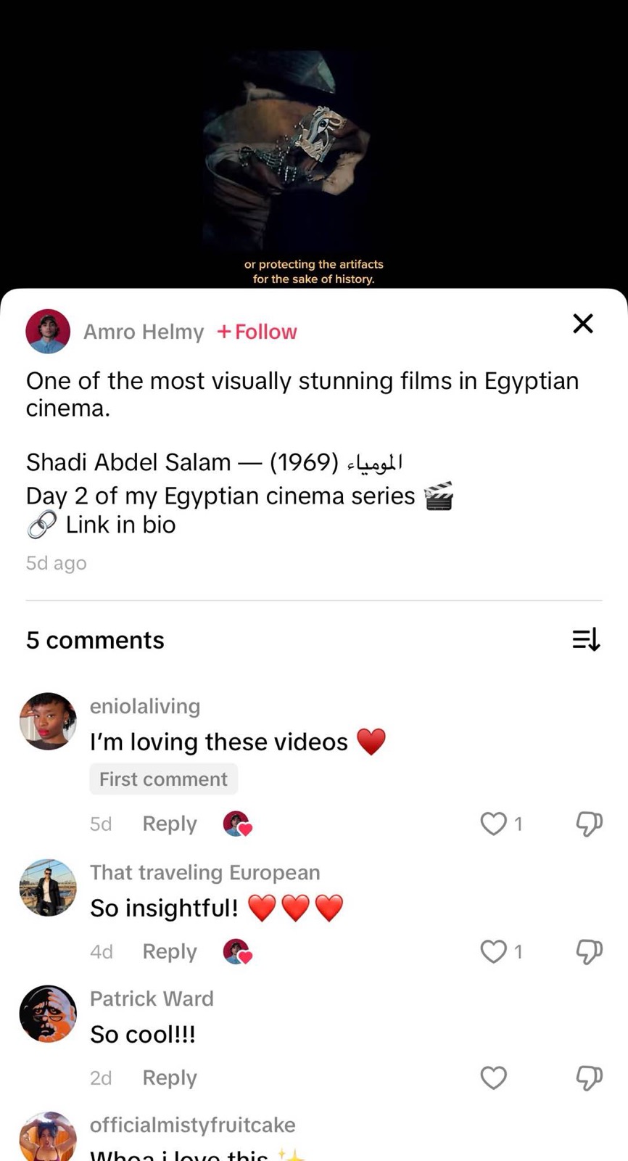Open officialmistyfruitcake's profile name

(x=193, y=1125)
